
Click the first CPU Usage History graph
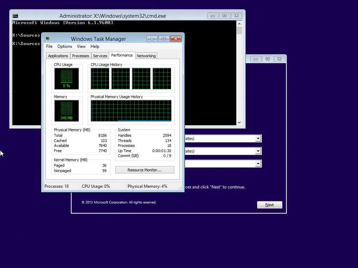[x=100, y=79]
